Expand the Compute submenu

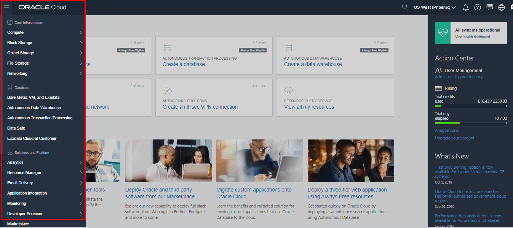coord(44,33)
